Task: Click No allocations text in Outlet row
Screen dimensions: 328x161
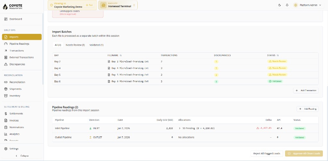Action: (x=186, y=137)
